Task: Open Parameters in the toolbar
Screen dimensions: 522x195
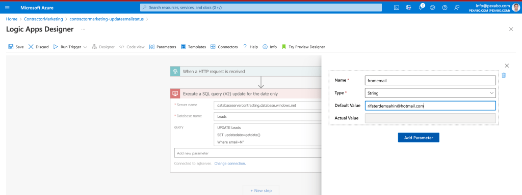Action: (x=163, y=47)
